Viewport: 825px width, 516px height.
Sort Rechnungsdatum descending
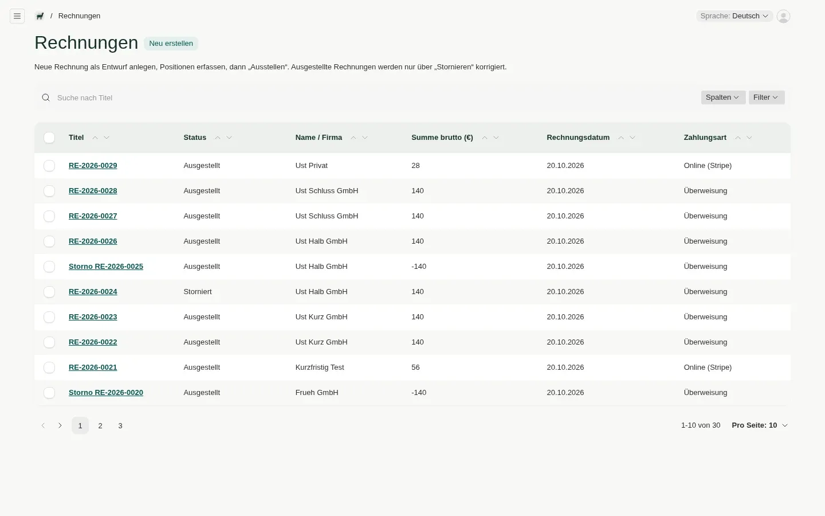coord(632,138)
